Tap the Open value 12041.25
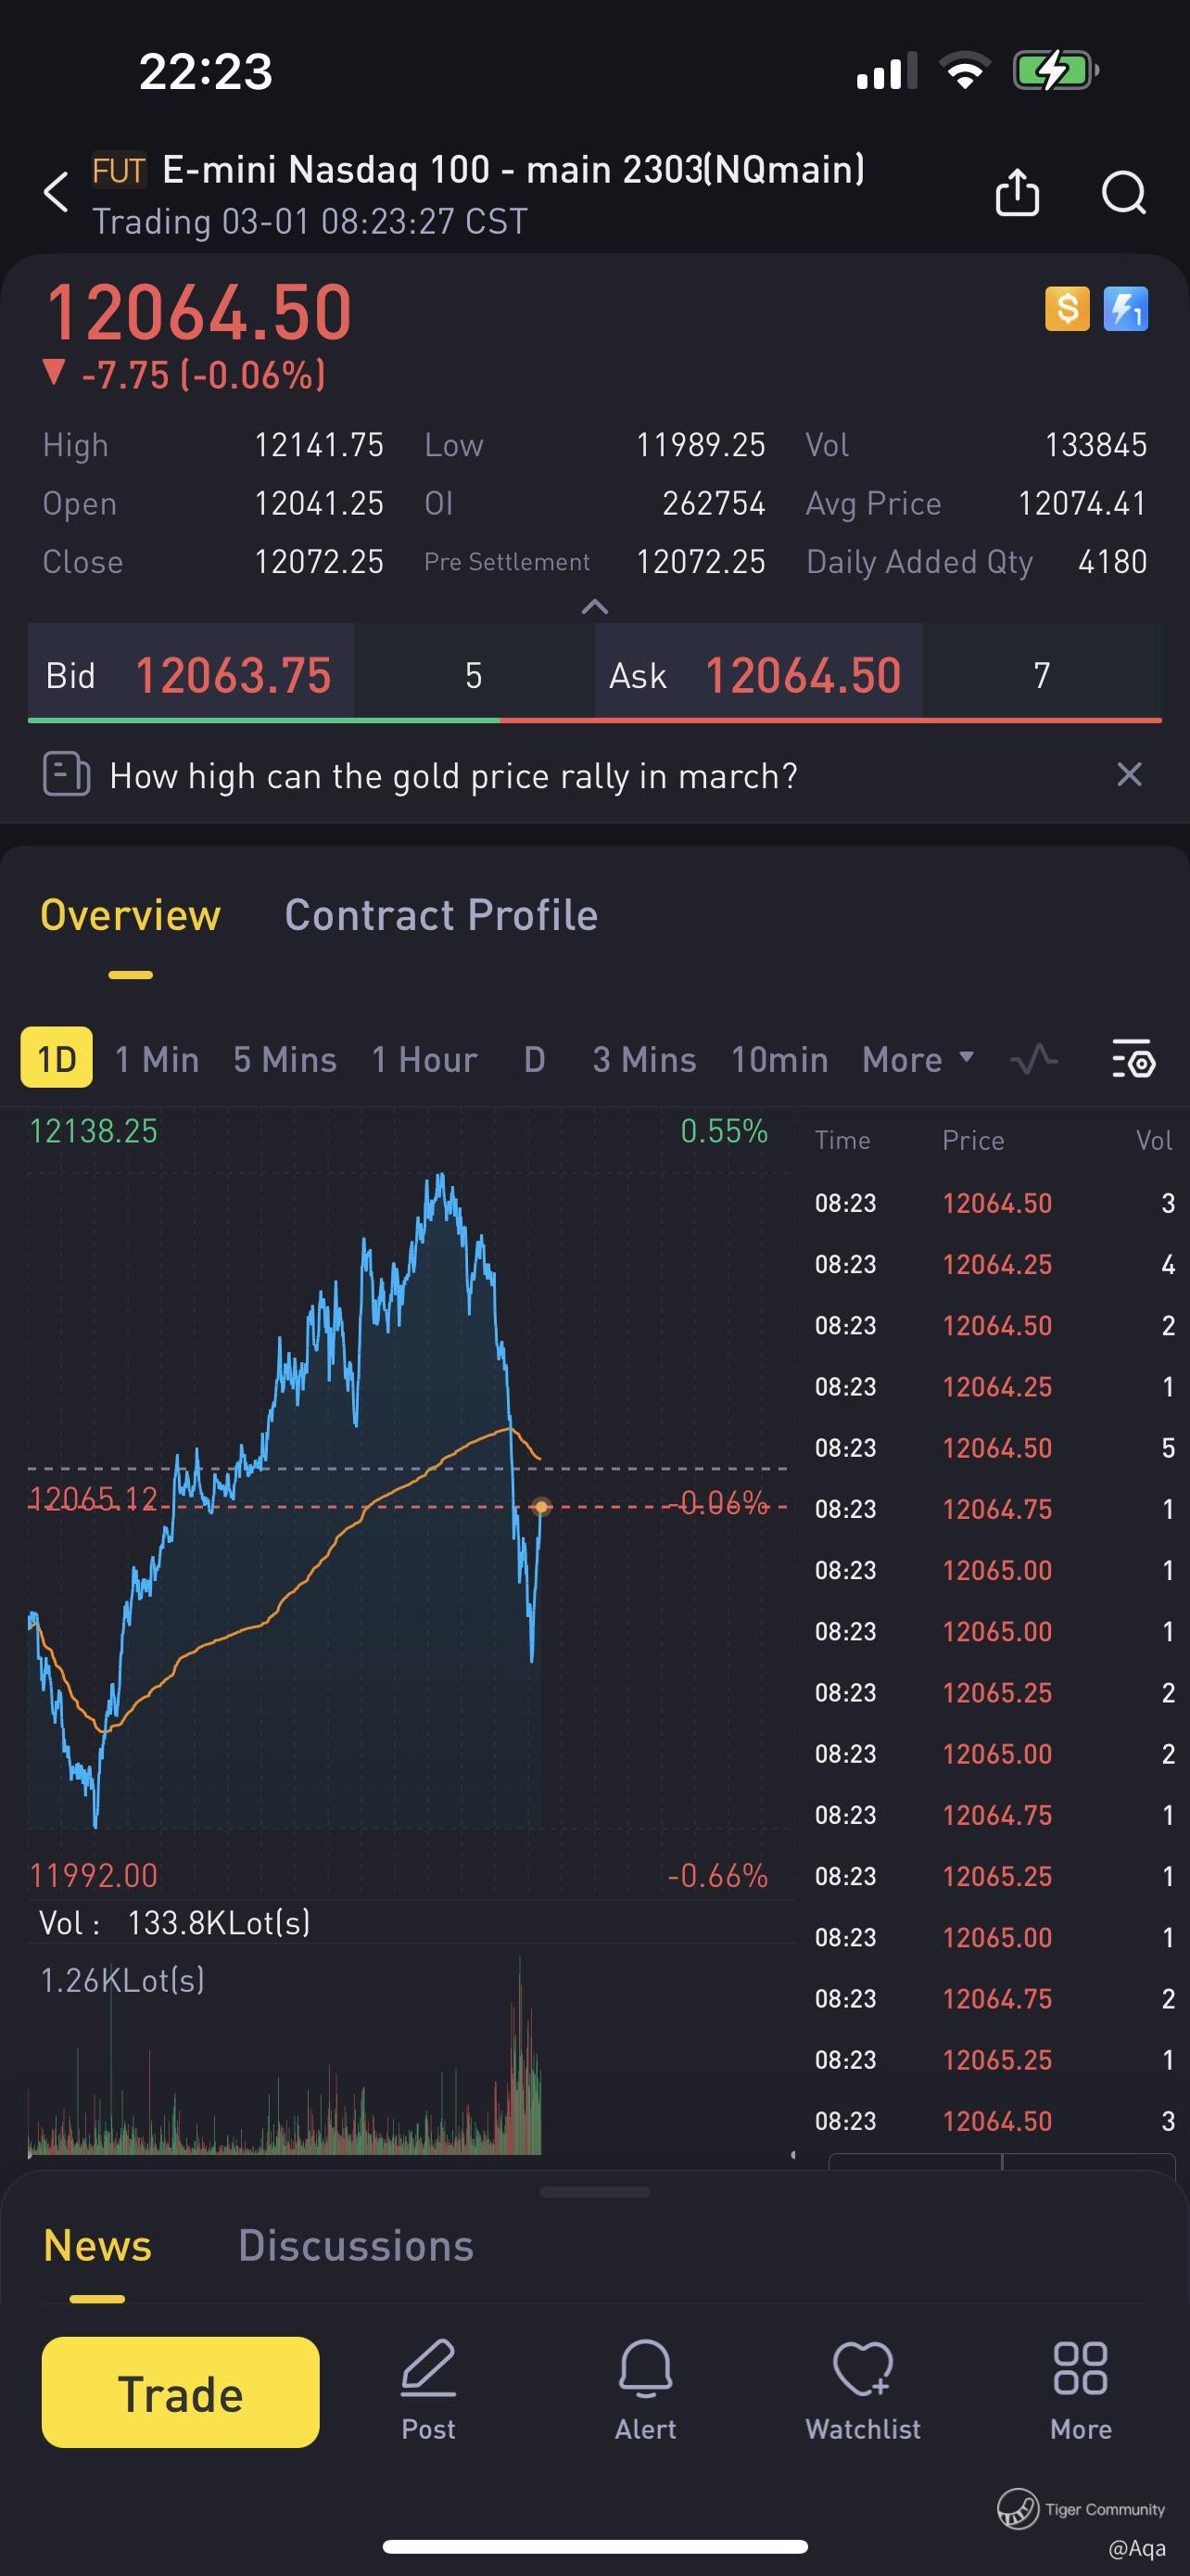This screenshot has height=2576, width=1190. click(x=319, y=504)
